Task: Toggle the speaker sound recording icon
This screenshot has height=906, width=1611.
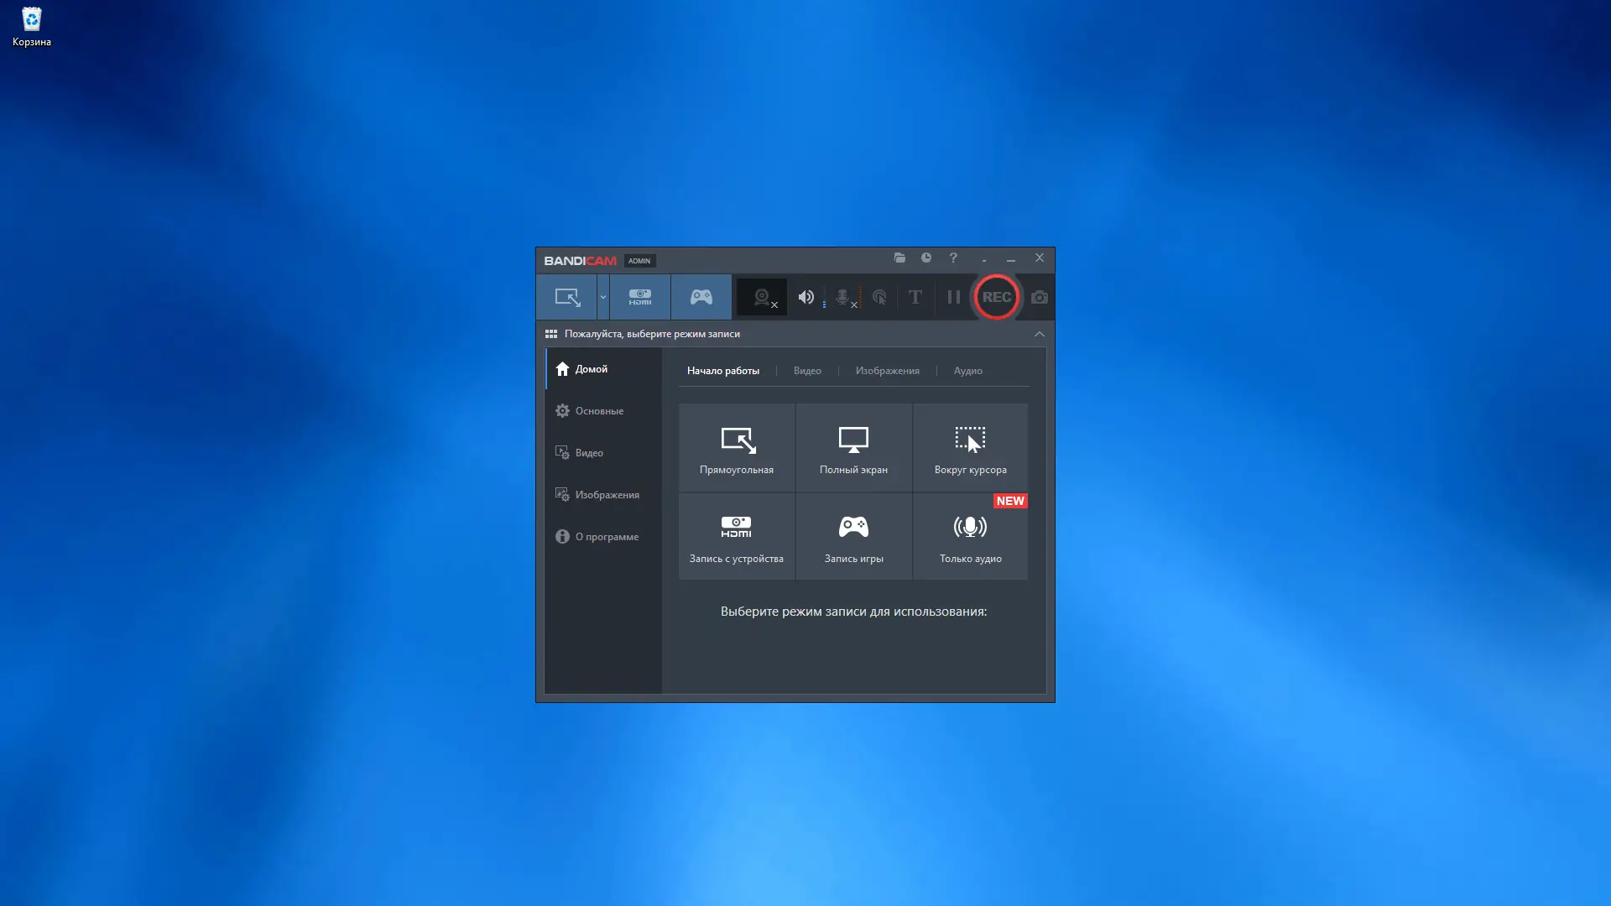Action: click(x=805, y=297)
